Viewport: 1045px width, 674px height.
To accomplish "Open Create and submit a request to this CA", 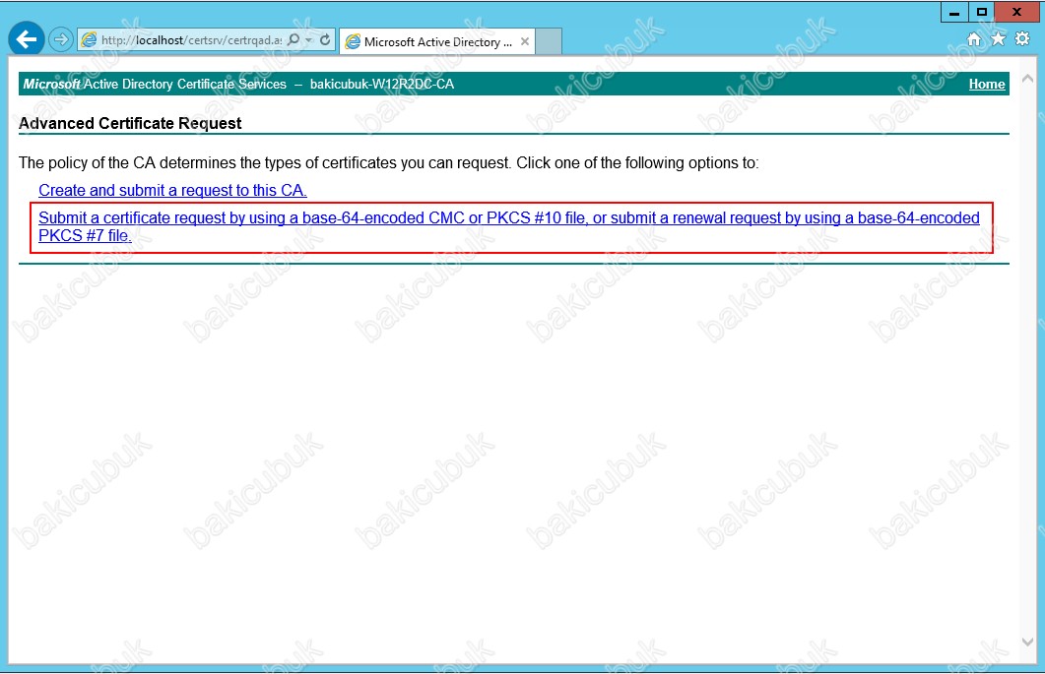I will point(172,191).
